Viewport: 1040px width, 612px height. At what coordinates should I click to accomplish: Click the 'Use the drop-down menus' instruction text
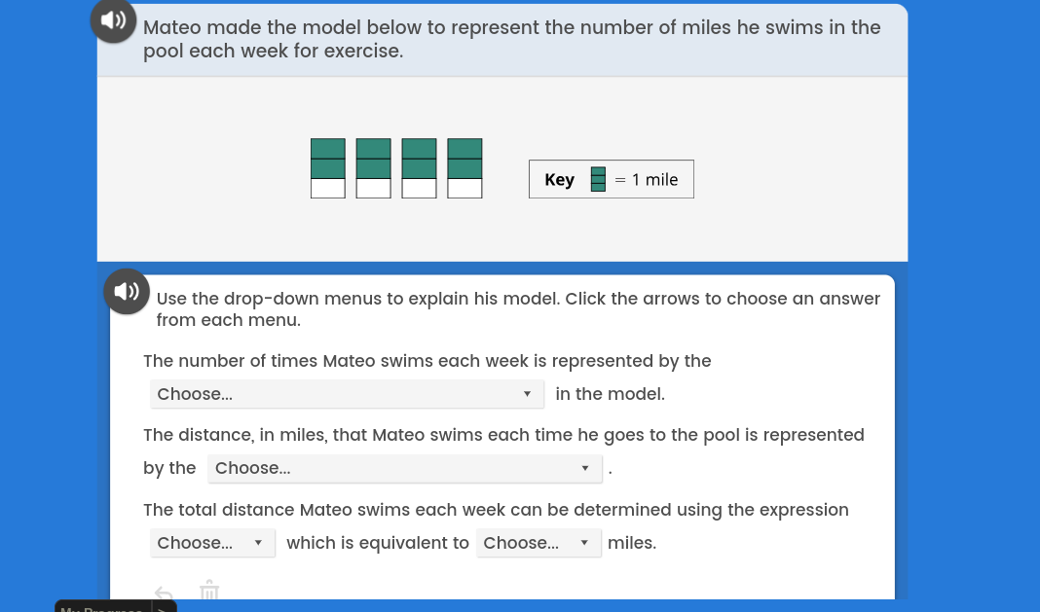(518, 309)
